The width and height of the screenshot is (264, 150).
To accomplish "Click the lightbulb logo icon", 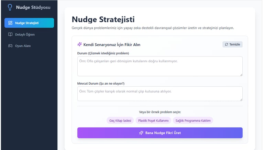I will [10, 7].
